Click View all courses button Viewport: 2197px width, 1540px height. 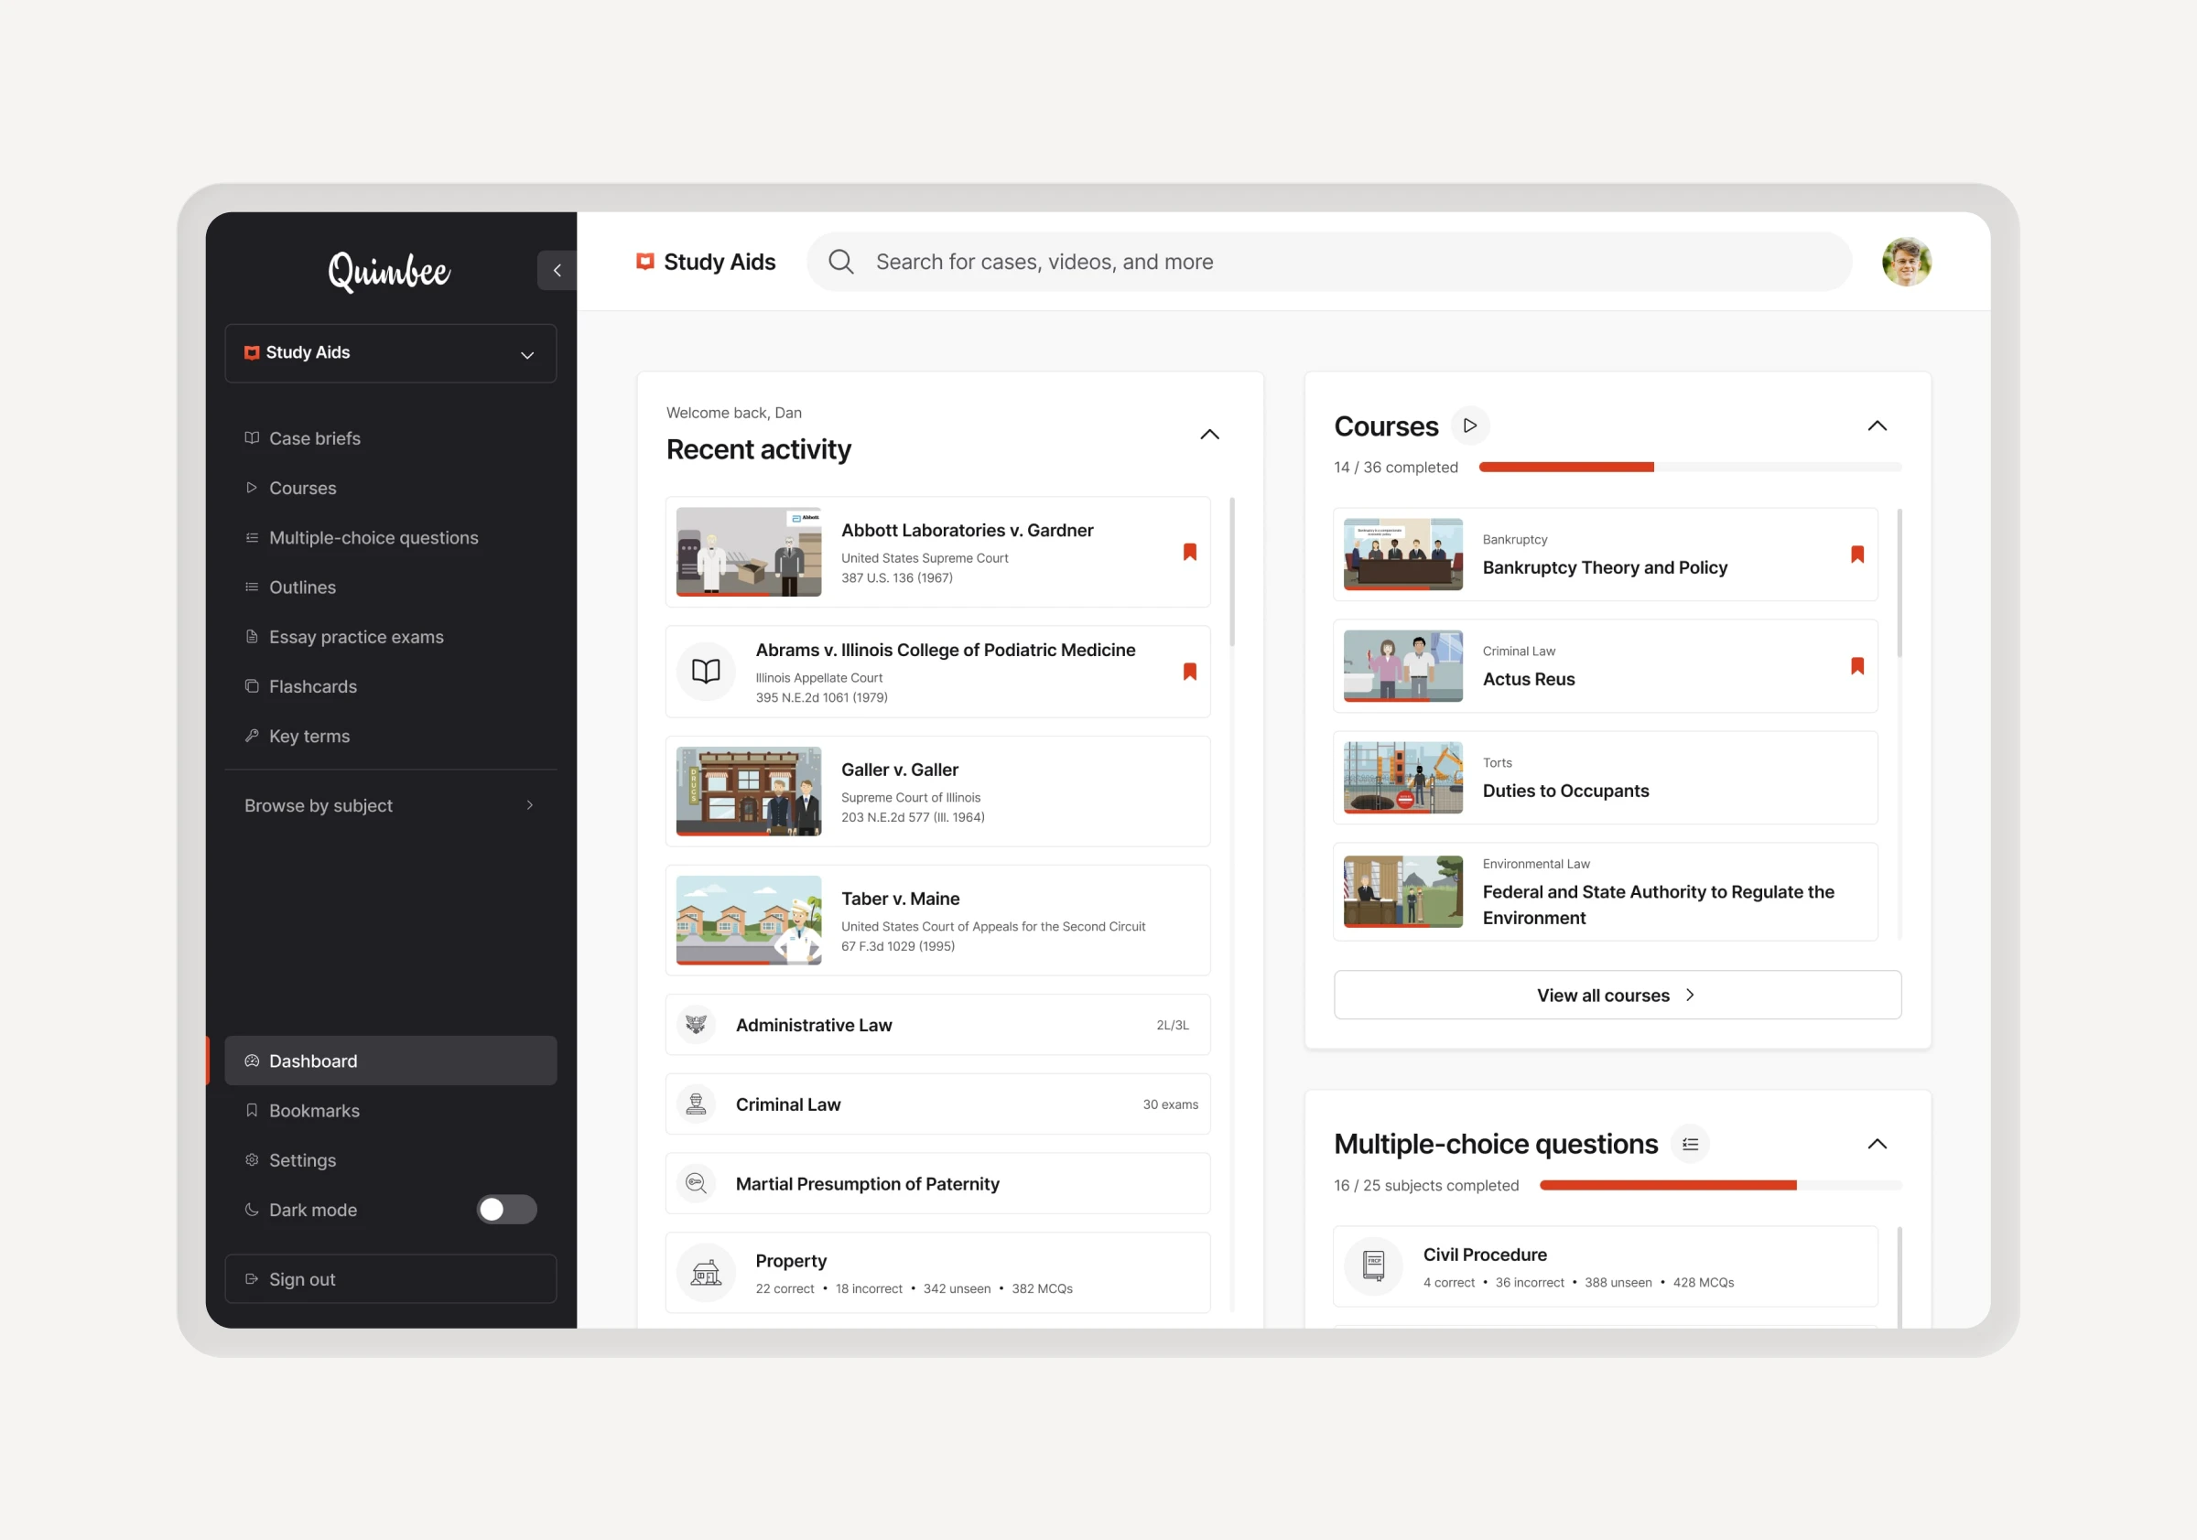point(1617,995)
